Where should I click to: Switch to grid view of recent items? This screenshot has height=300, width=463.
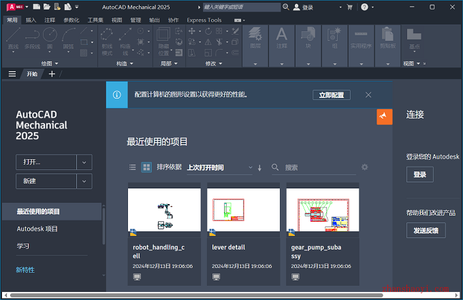point(146,167)
